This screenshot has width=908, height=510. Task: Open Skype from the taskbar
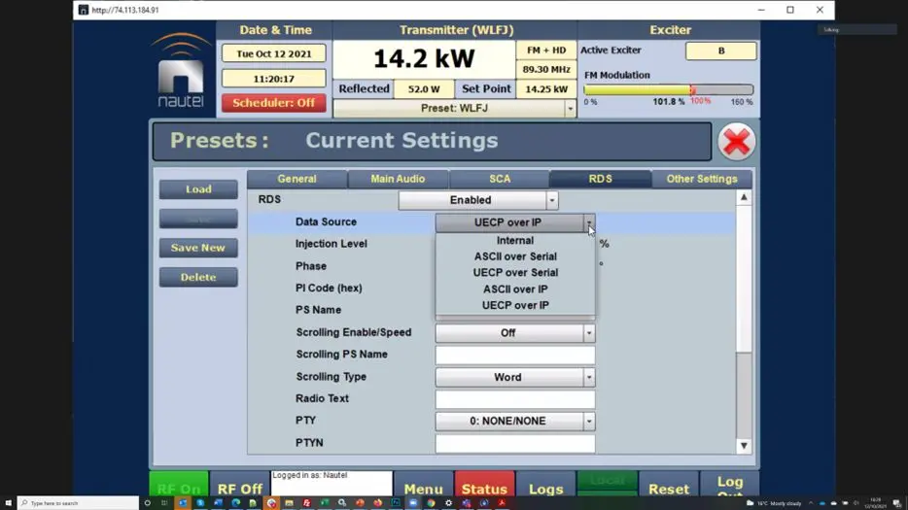click(200, 503)
